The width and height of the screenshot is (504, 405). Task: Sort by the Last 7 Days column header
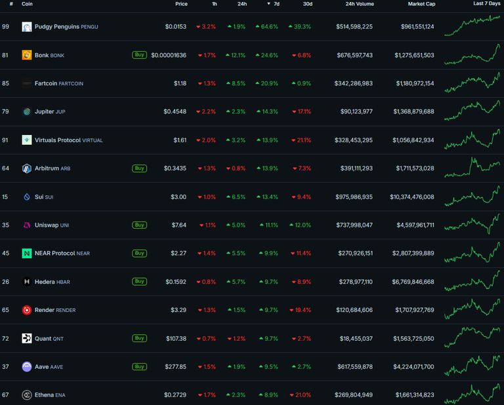click(x=487, y=3)
